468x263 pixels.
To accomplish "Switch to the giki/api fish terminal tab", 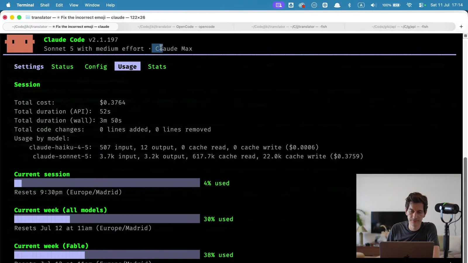I will pos(400,27).
